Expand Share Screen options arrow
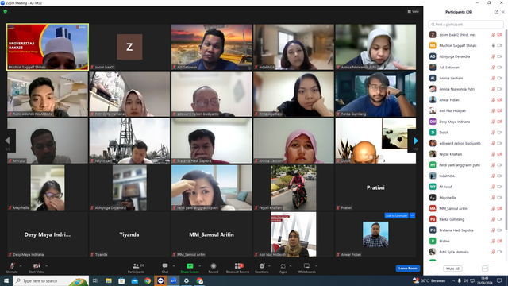508x286 pixels. tap(199, 266)
